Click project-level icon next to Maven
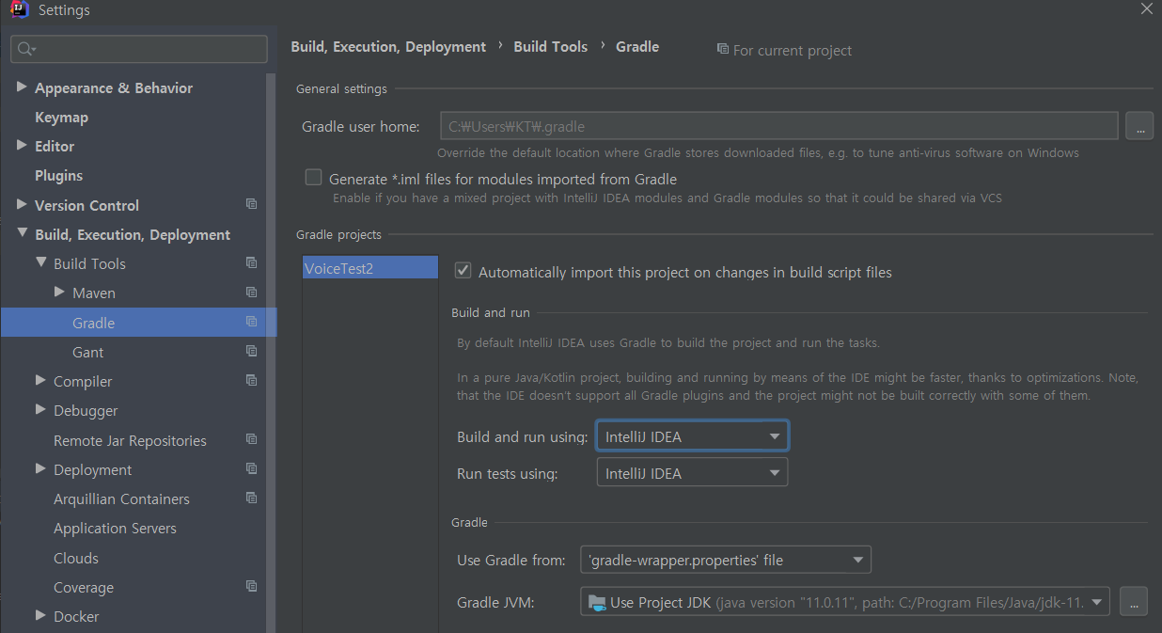Image resolution: width=1162 pixels, height=633 pixels. pos(251,293)
